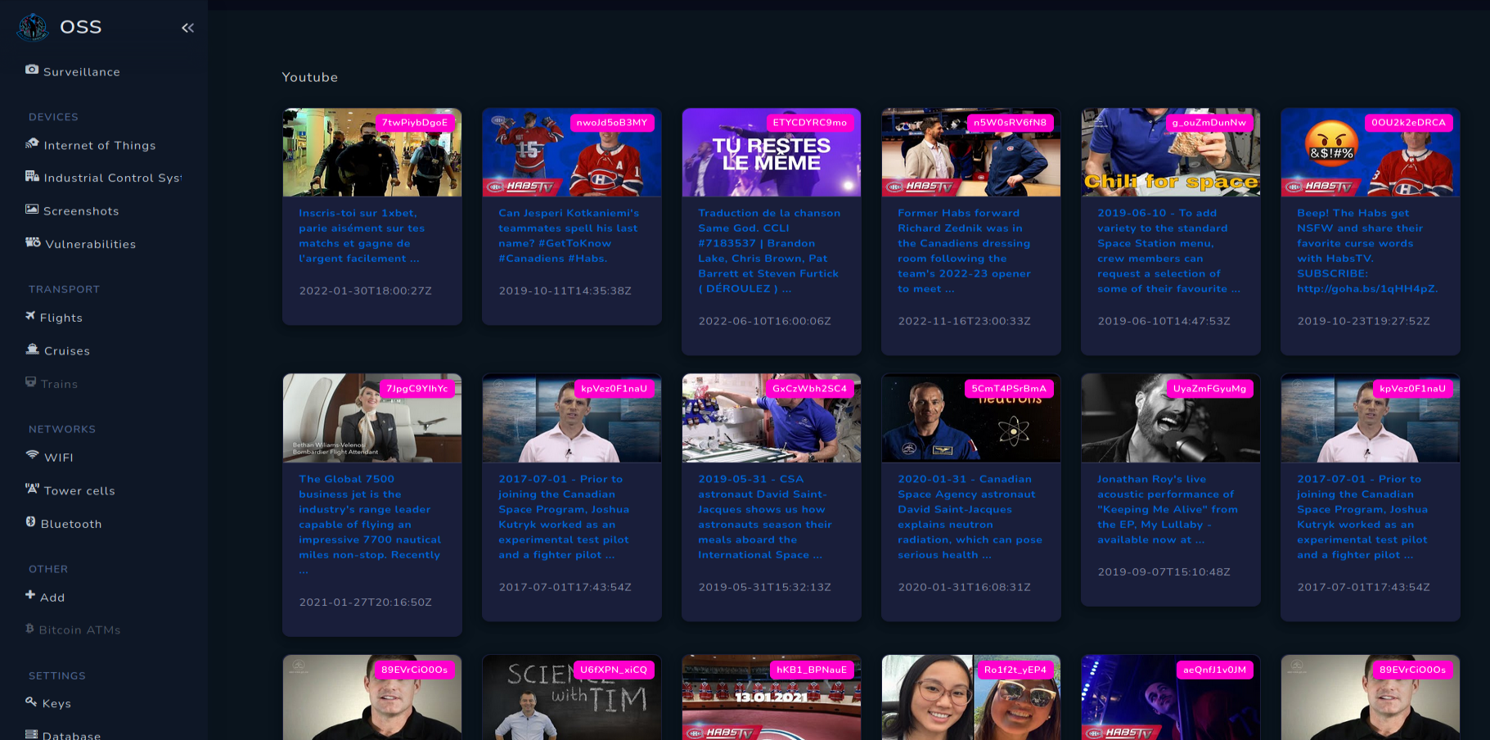Viewport: 1490px width, 740px height.
Task: Open the 'Tu restes le même' thumbnail
Action: [772, 152]
